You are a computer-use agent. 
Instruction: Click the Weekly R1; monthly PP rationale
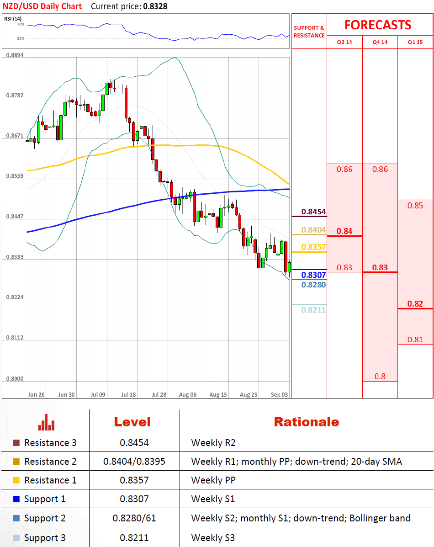click(296, 462)
